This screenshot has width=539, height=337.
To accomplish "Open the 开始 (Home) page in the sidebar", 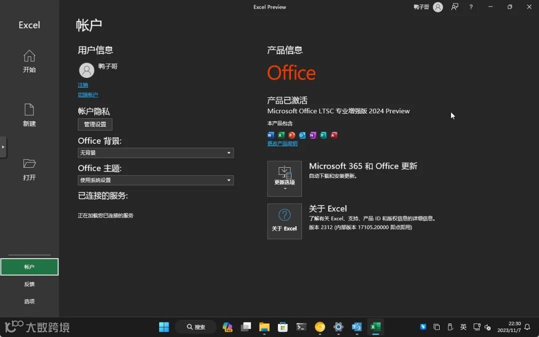I will pyautogui.click(x=29, y=61).
